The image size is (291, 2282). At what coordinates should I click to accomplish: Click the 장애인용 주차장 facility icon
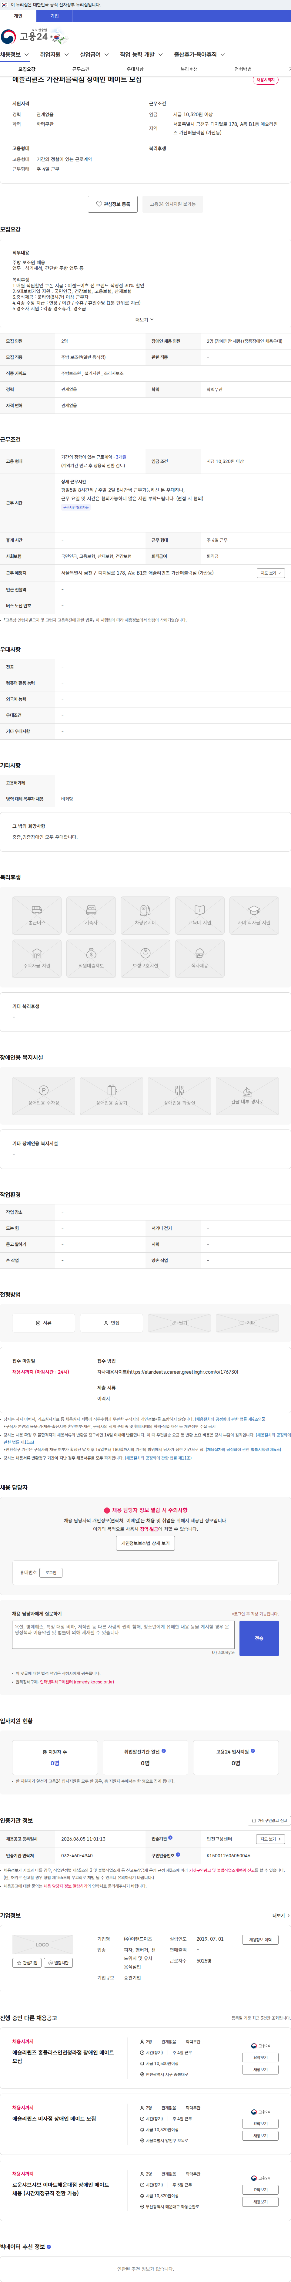tap(43, 1096)
